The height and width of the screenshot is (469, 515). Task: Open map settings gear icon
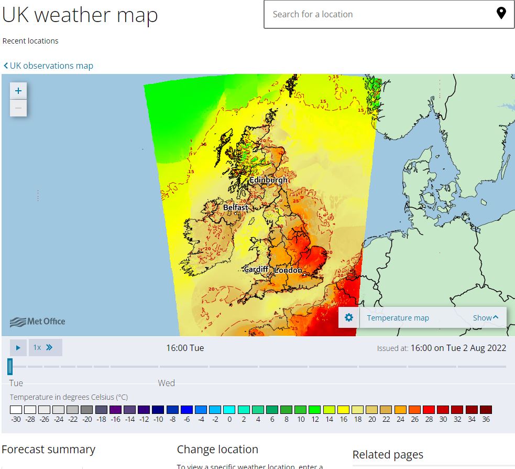pyautogui.click(x=349, y=317)
